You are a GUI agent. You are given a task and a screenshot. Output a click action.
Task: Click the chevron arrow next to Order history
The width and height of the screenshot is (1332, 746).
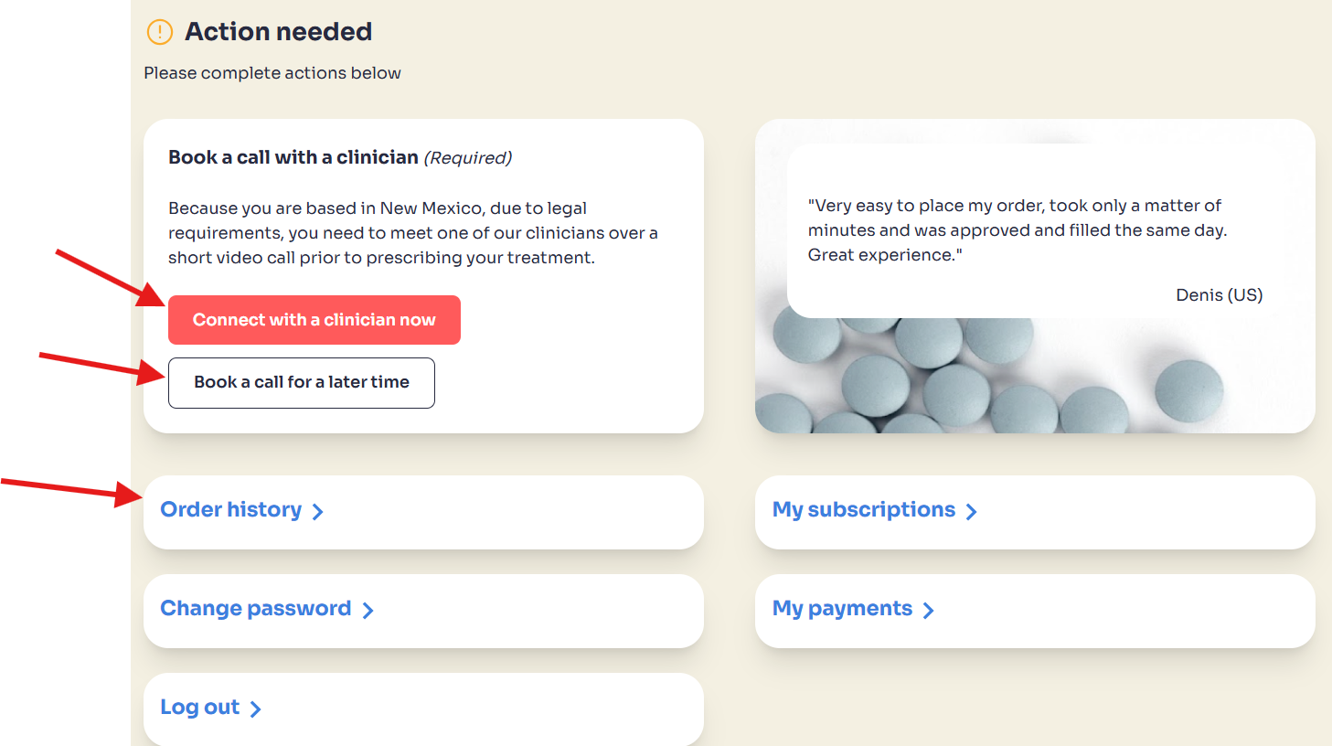[318, 512]
